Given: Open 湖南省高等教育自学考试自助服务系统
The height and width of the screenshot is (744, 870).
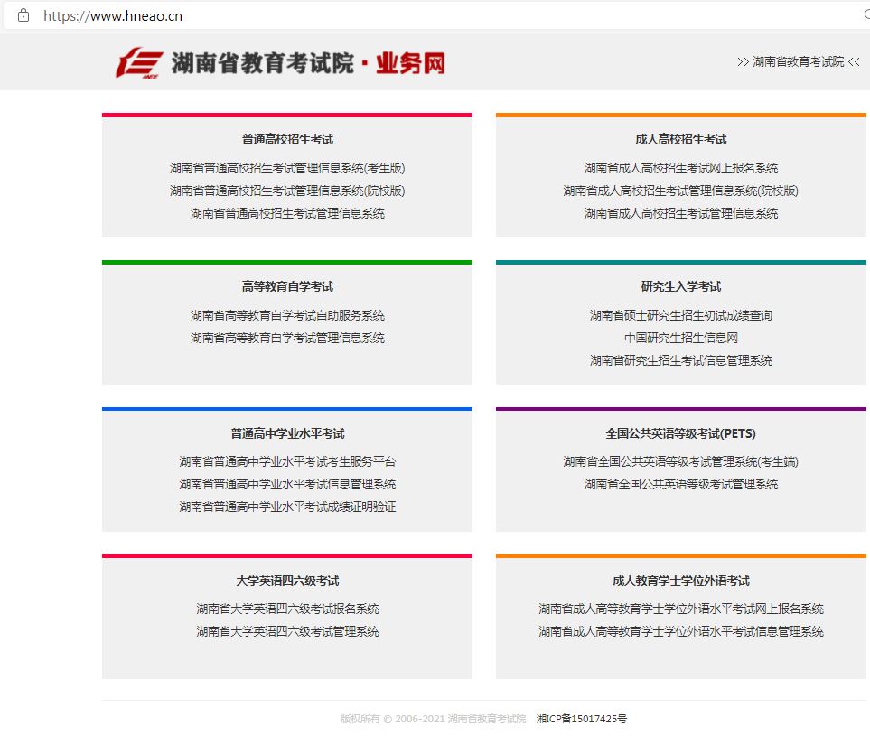Looking at the screenshot, I should (287, 315).
